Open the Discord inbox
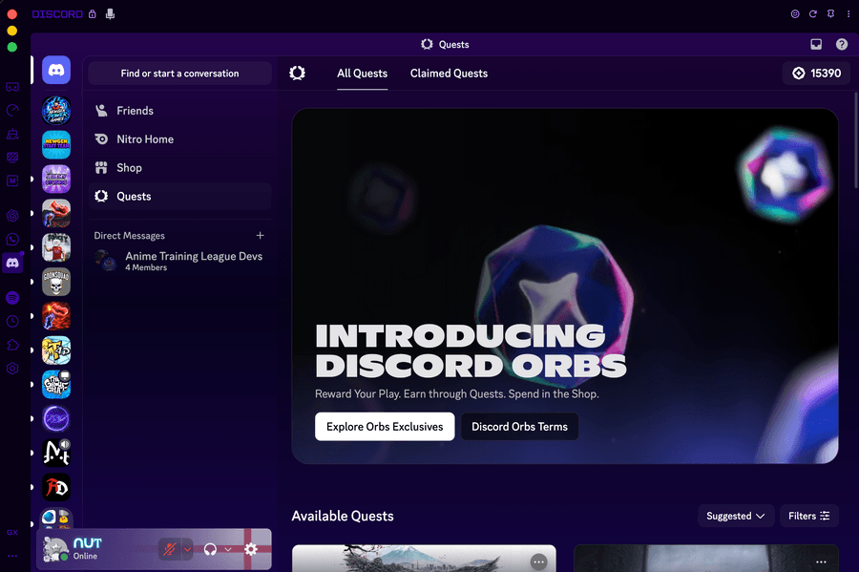 [x=816, y=44]
